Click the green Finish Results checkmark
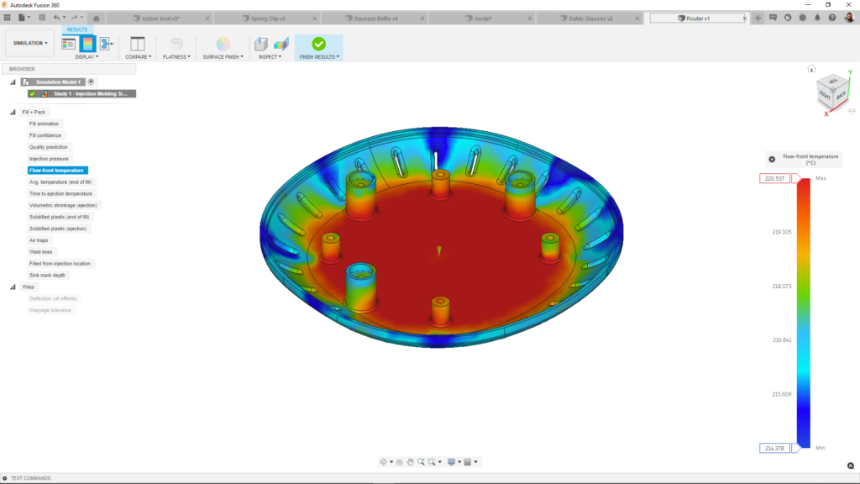The image size is (860, 484). [x=318, y=44]
